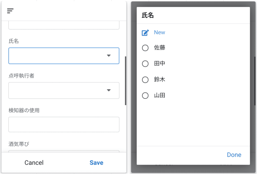This screenshot has width=257, height=174.
Task: Save the form
Action: 96,163
